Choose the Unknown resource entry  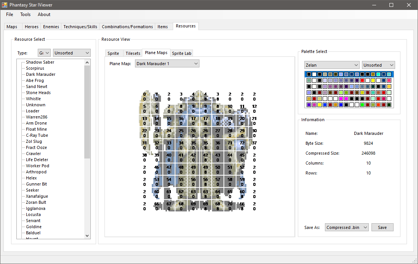pyautogui.click(x=35, y=105)
